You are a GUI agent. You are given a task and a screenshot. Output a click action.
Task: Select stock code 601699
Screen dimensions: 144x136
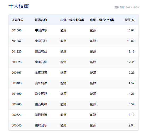pyautogui.click(x=16, y=94)
